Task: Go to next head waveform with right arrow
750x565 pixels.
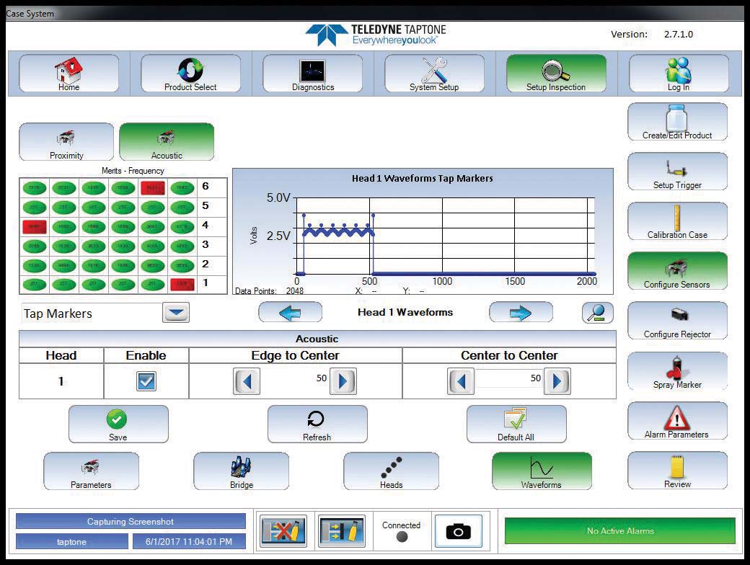Action: tap(521, 313)
